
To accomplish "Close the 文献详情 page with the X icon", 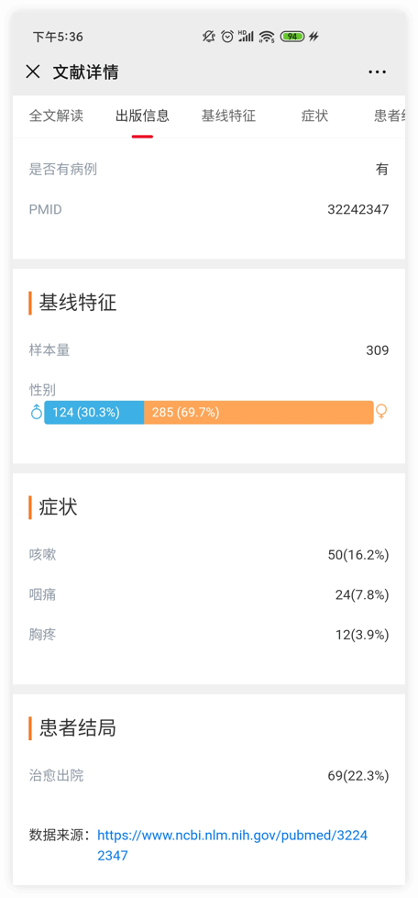I will pyautogui.click(x=33, y=72).
